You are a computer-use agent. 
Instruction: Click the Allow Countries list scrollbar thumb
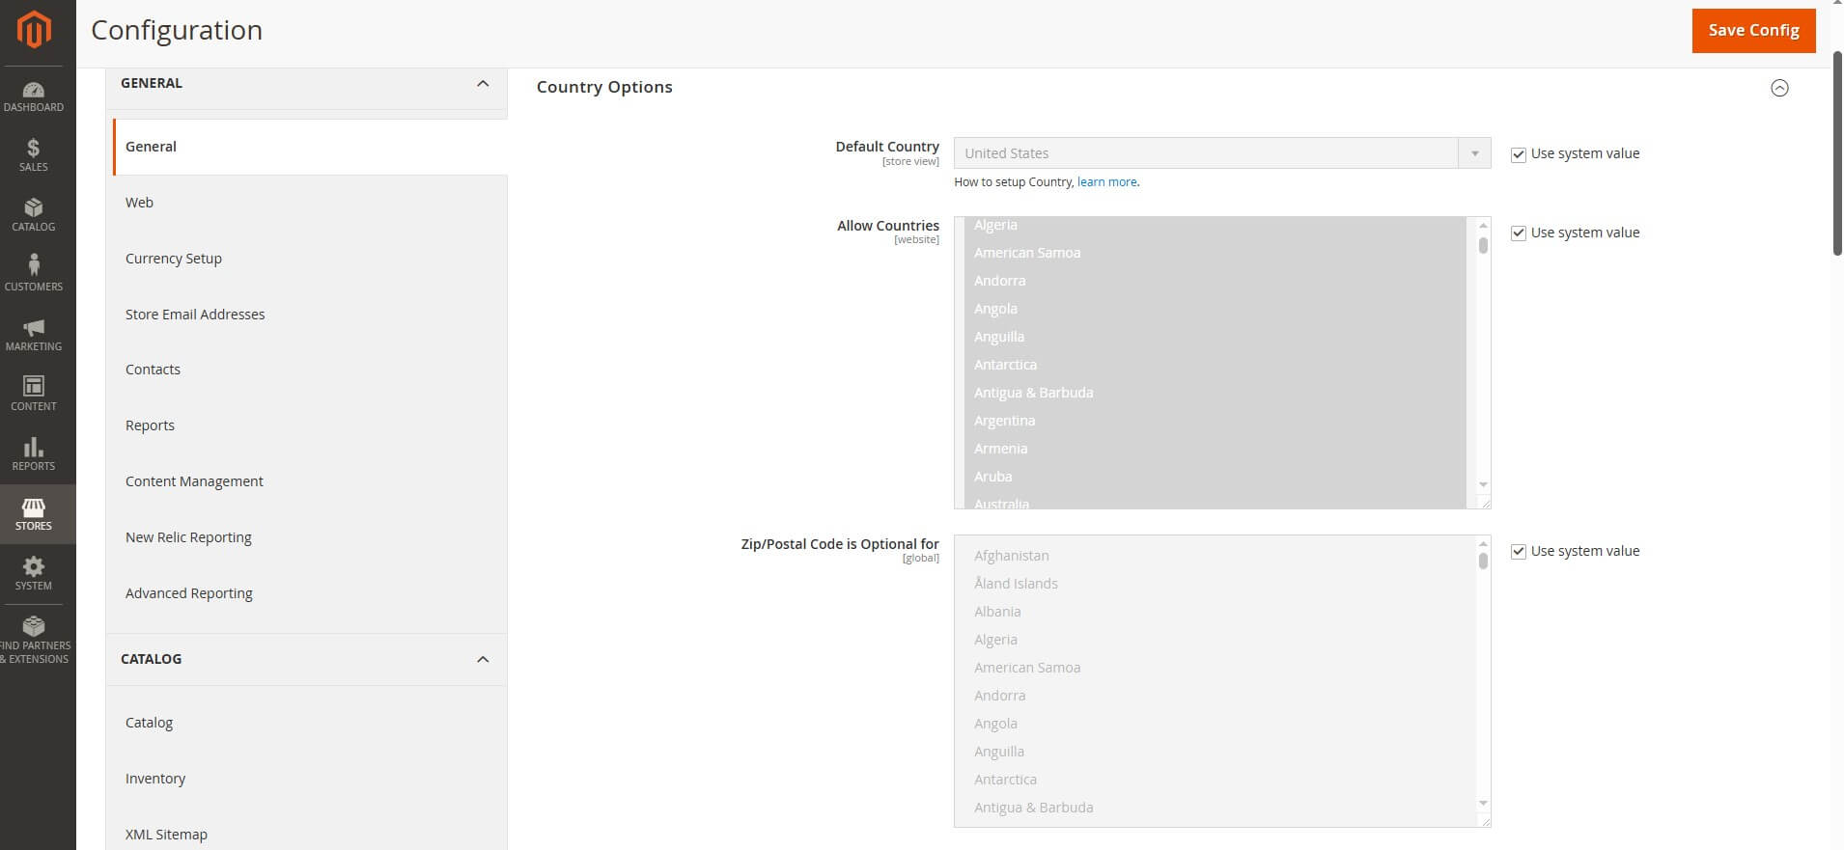click(1483, 245)
